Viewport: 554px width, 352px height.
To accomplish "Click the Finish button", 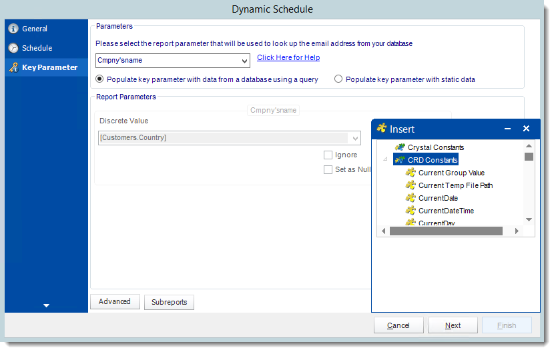I will (x=507, y=325).
